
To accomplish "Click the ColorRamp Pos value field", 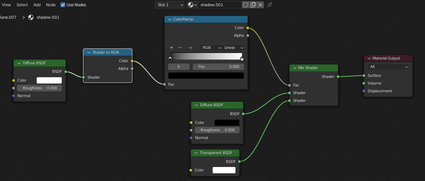I will 218,67.
